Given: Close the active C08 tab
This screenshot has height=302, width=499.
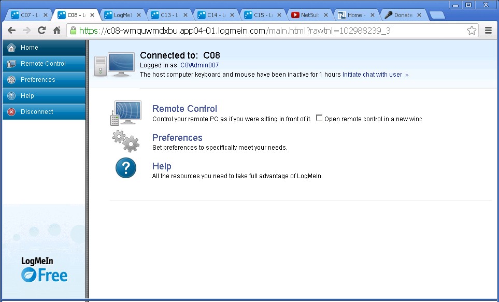Looking at the screenshot, I should [92, 15].
